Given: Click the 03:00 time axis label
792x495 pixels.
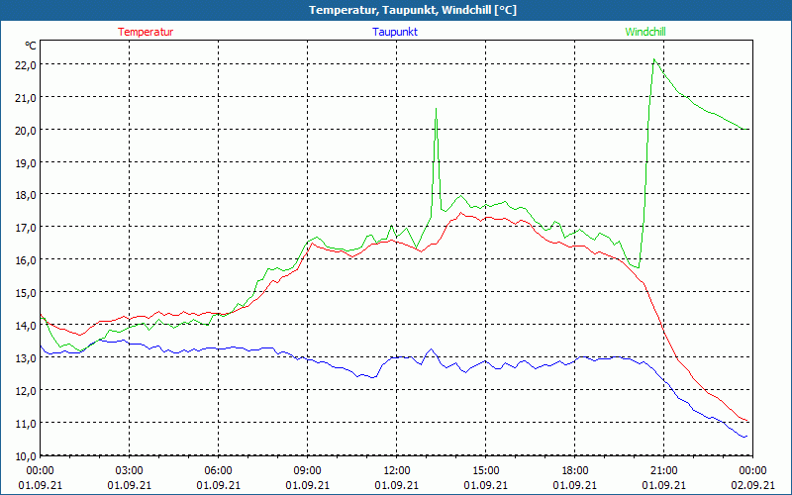Looking at the screenshot, I should coord(130,471).
